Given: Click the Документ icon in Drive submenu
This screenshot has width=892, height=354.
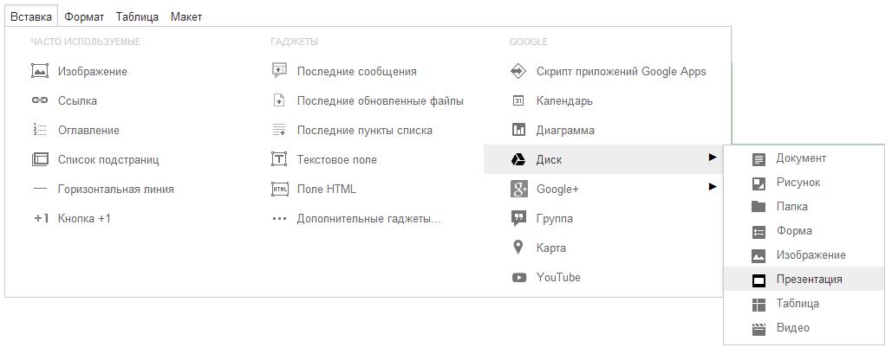Looking at the screenshot, I should click(x=759, y=159).
